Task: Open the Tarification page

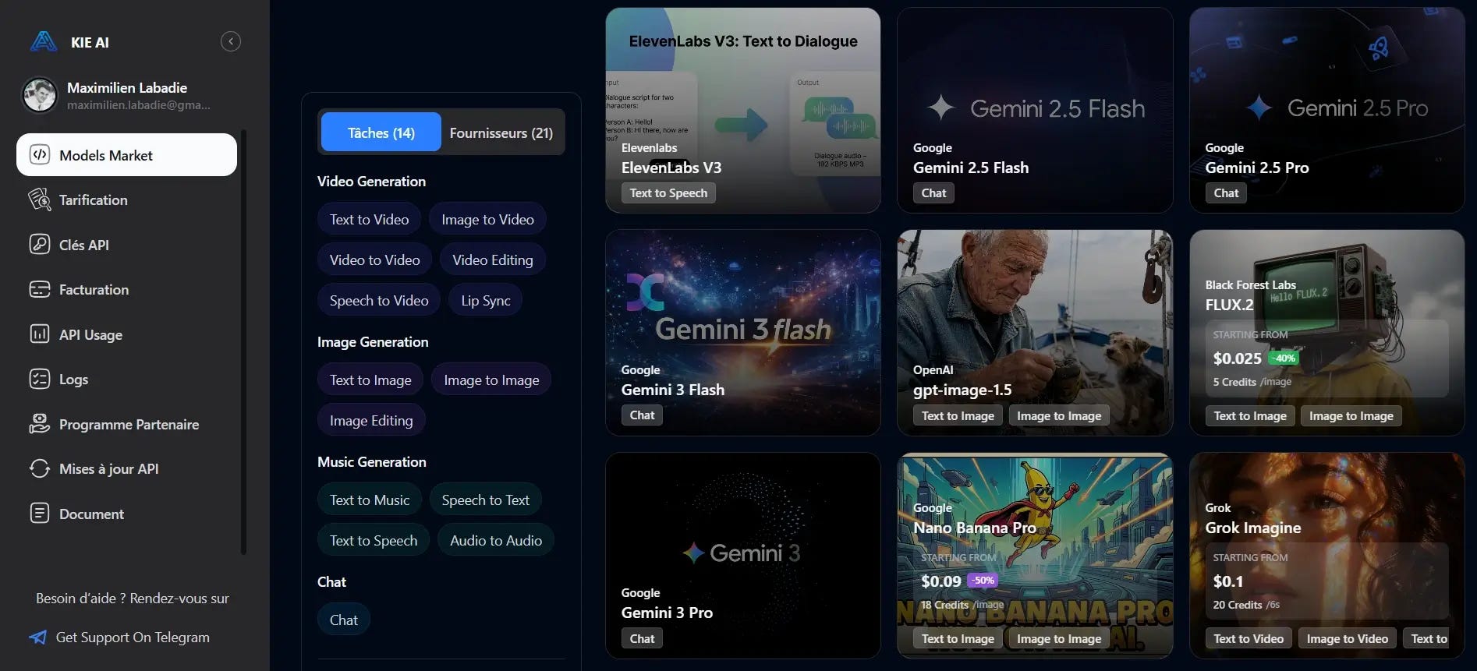Action: tap(126, 200)
